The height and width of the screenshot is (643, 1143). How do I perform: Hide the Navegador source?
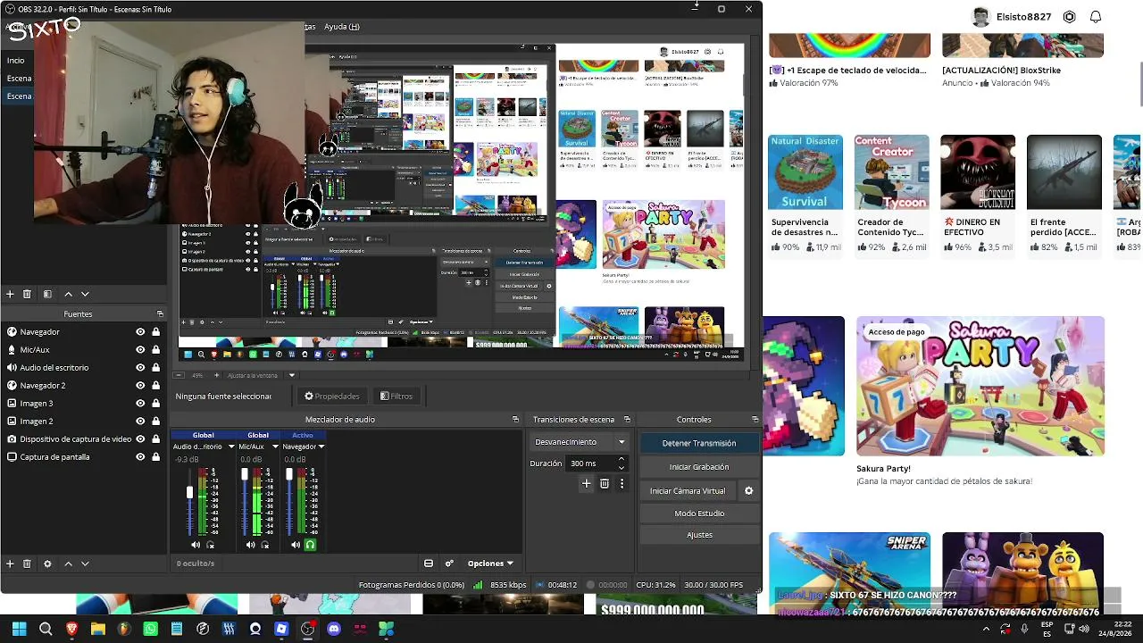pyautogui.click(x=140, y=332)
